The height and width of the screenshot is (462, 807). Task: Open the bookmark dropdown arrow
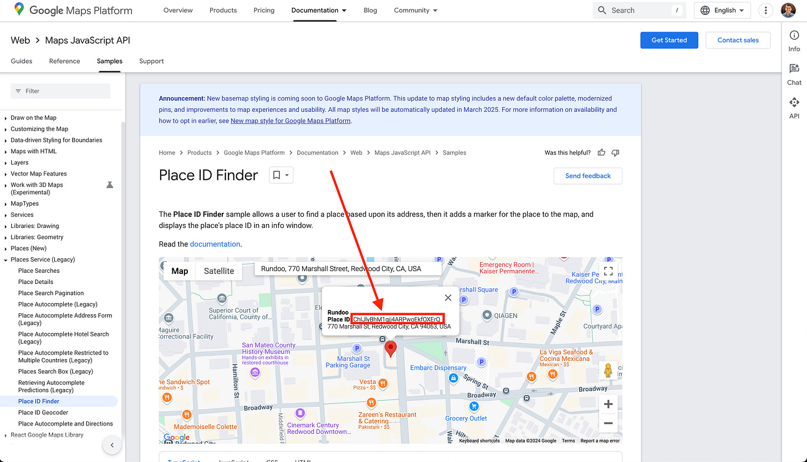(287, 175)
